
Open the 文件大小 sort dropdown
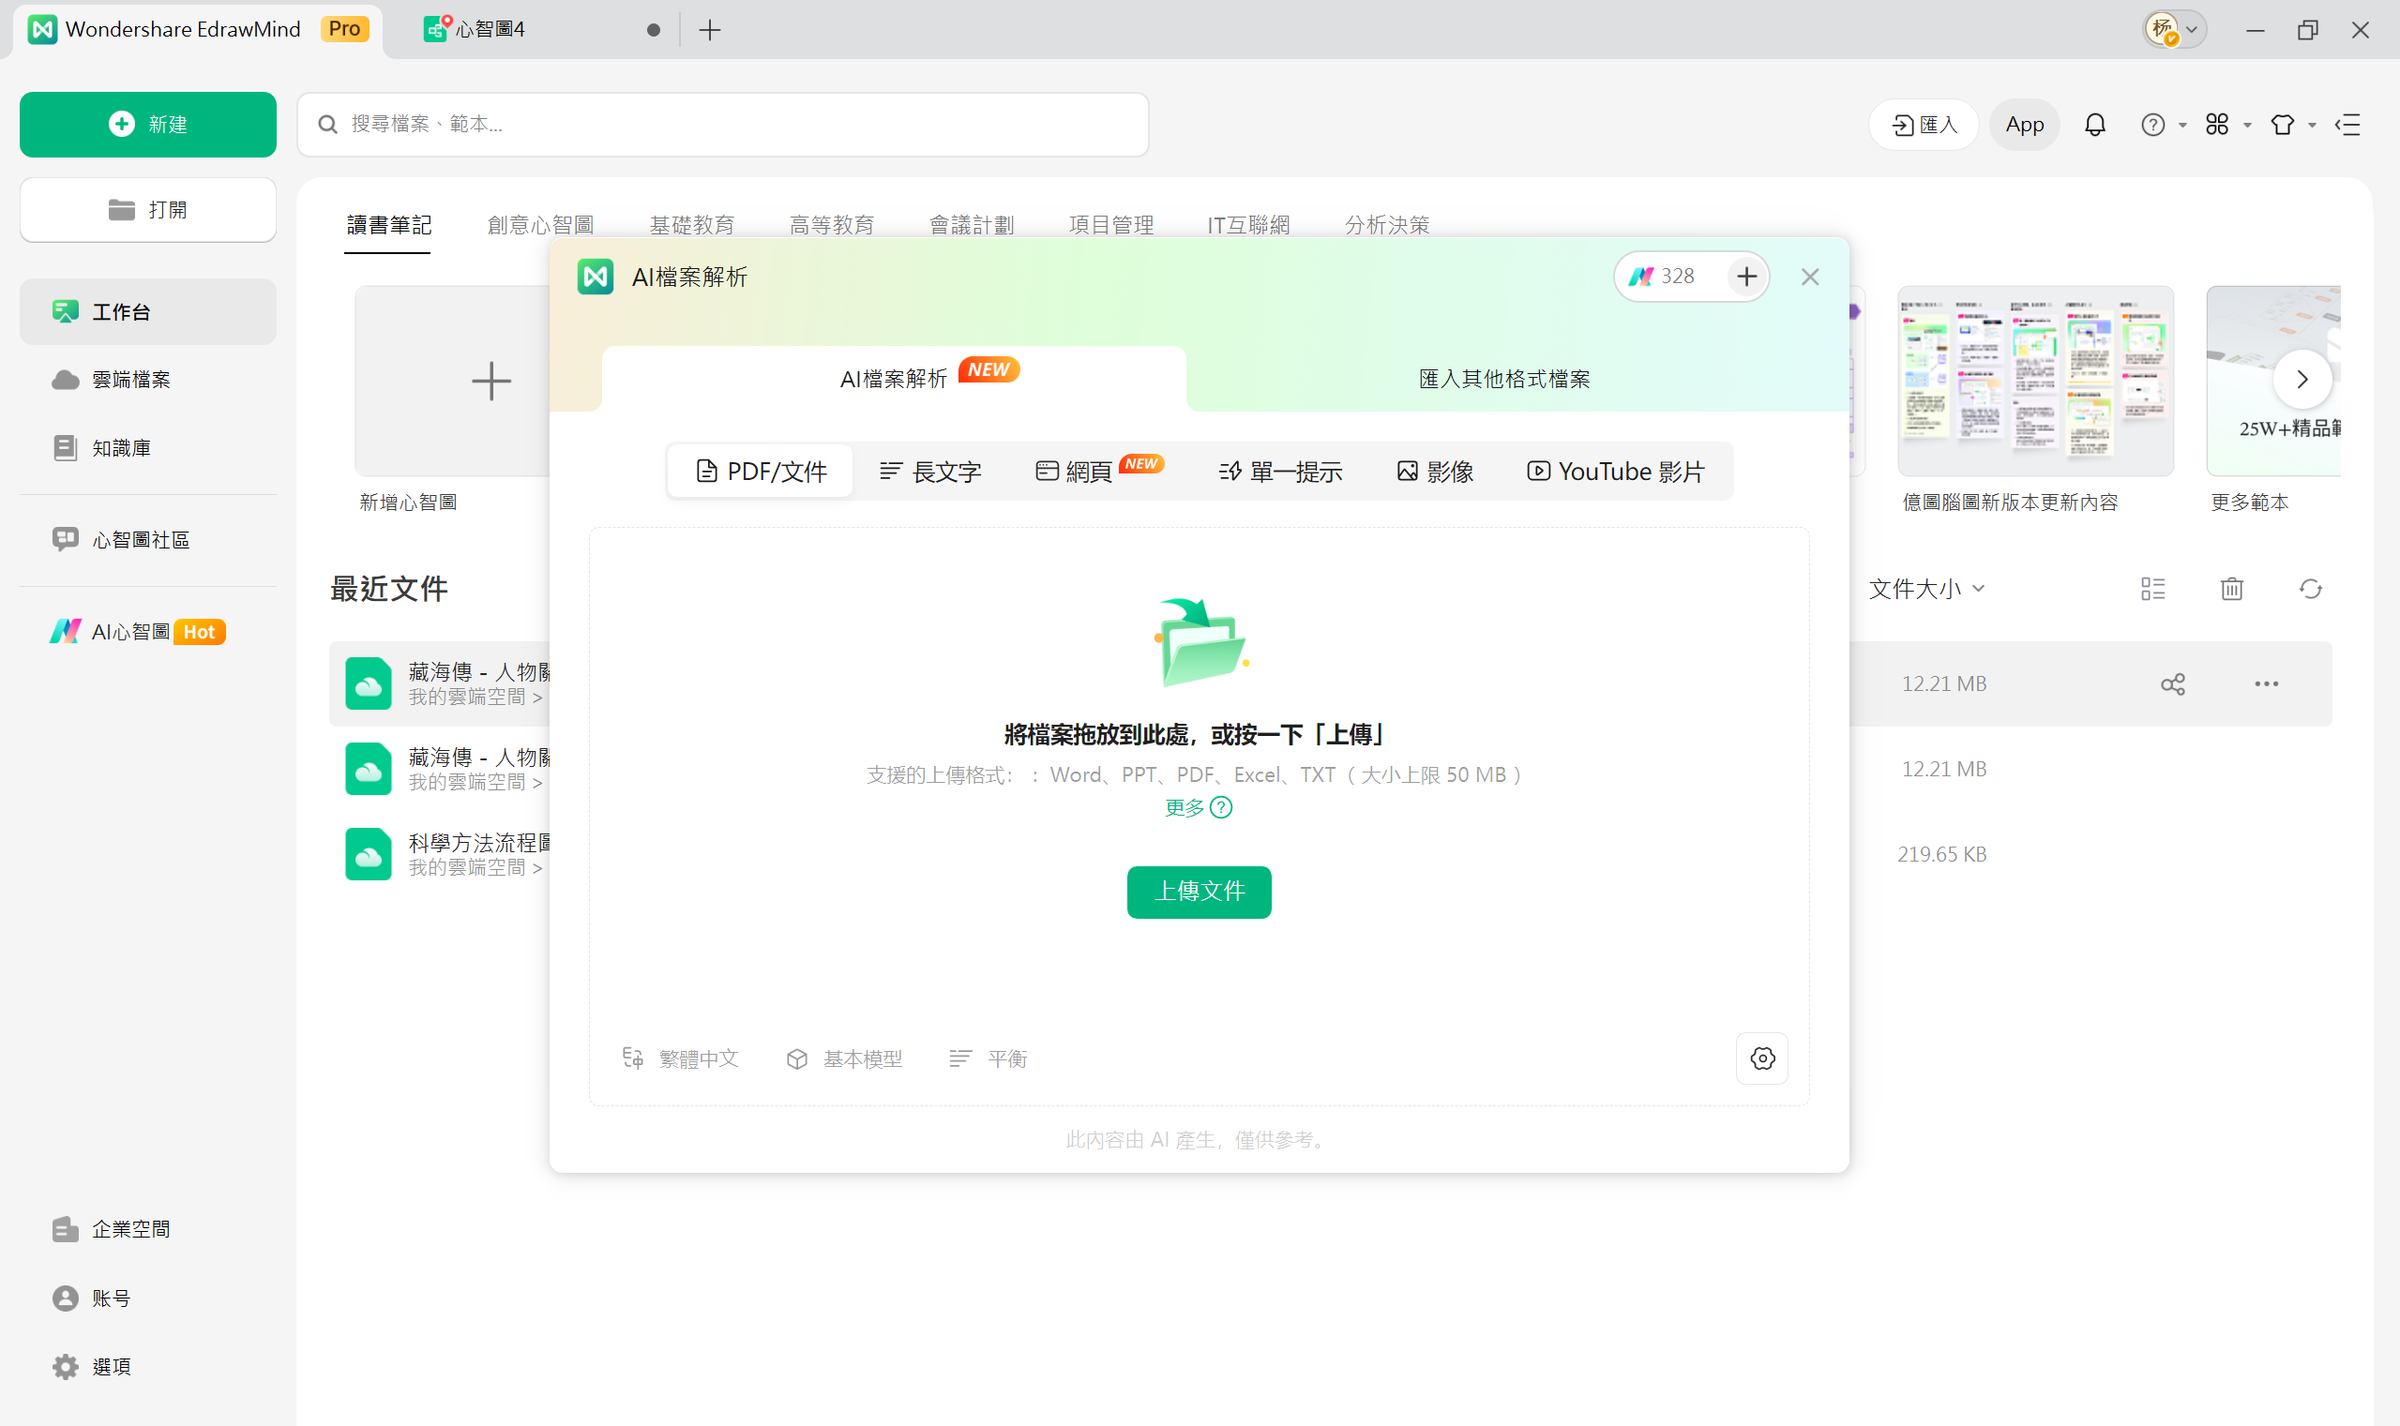click(x=1925, y=588)
